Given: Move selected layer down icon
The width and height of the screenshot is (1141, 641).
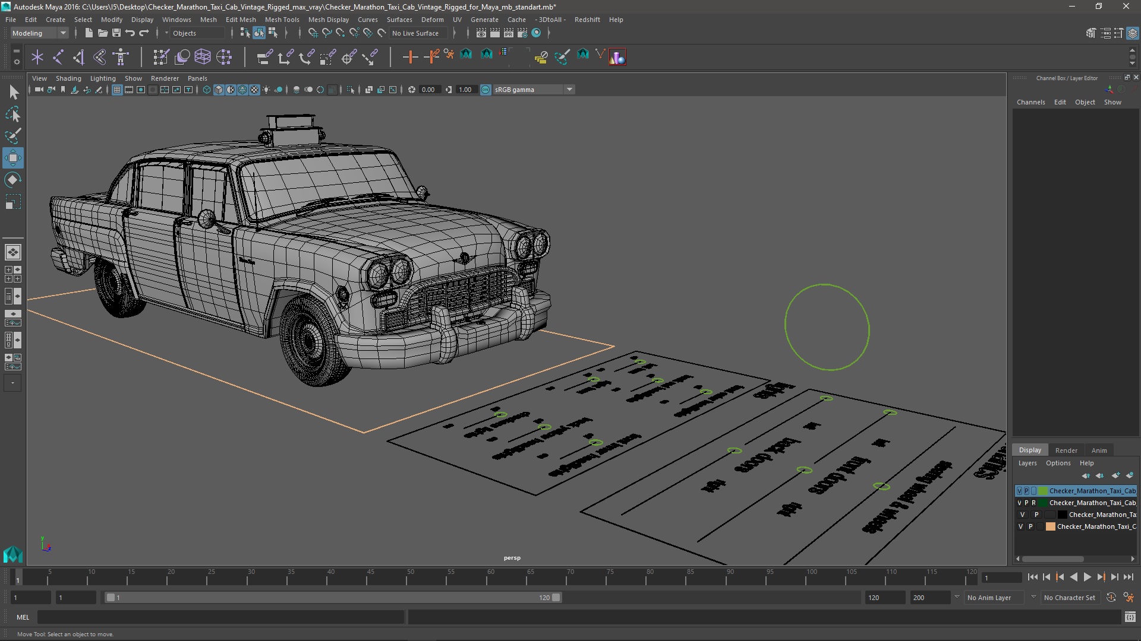Looking at the screenshot, I should point(1100,475).
